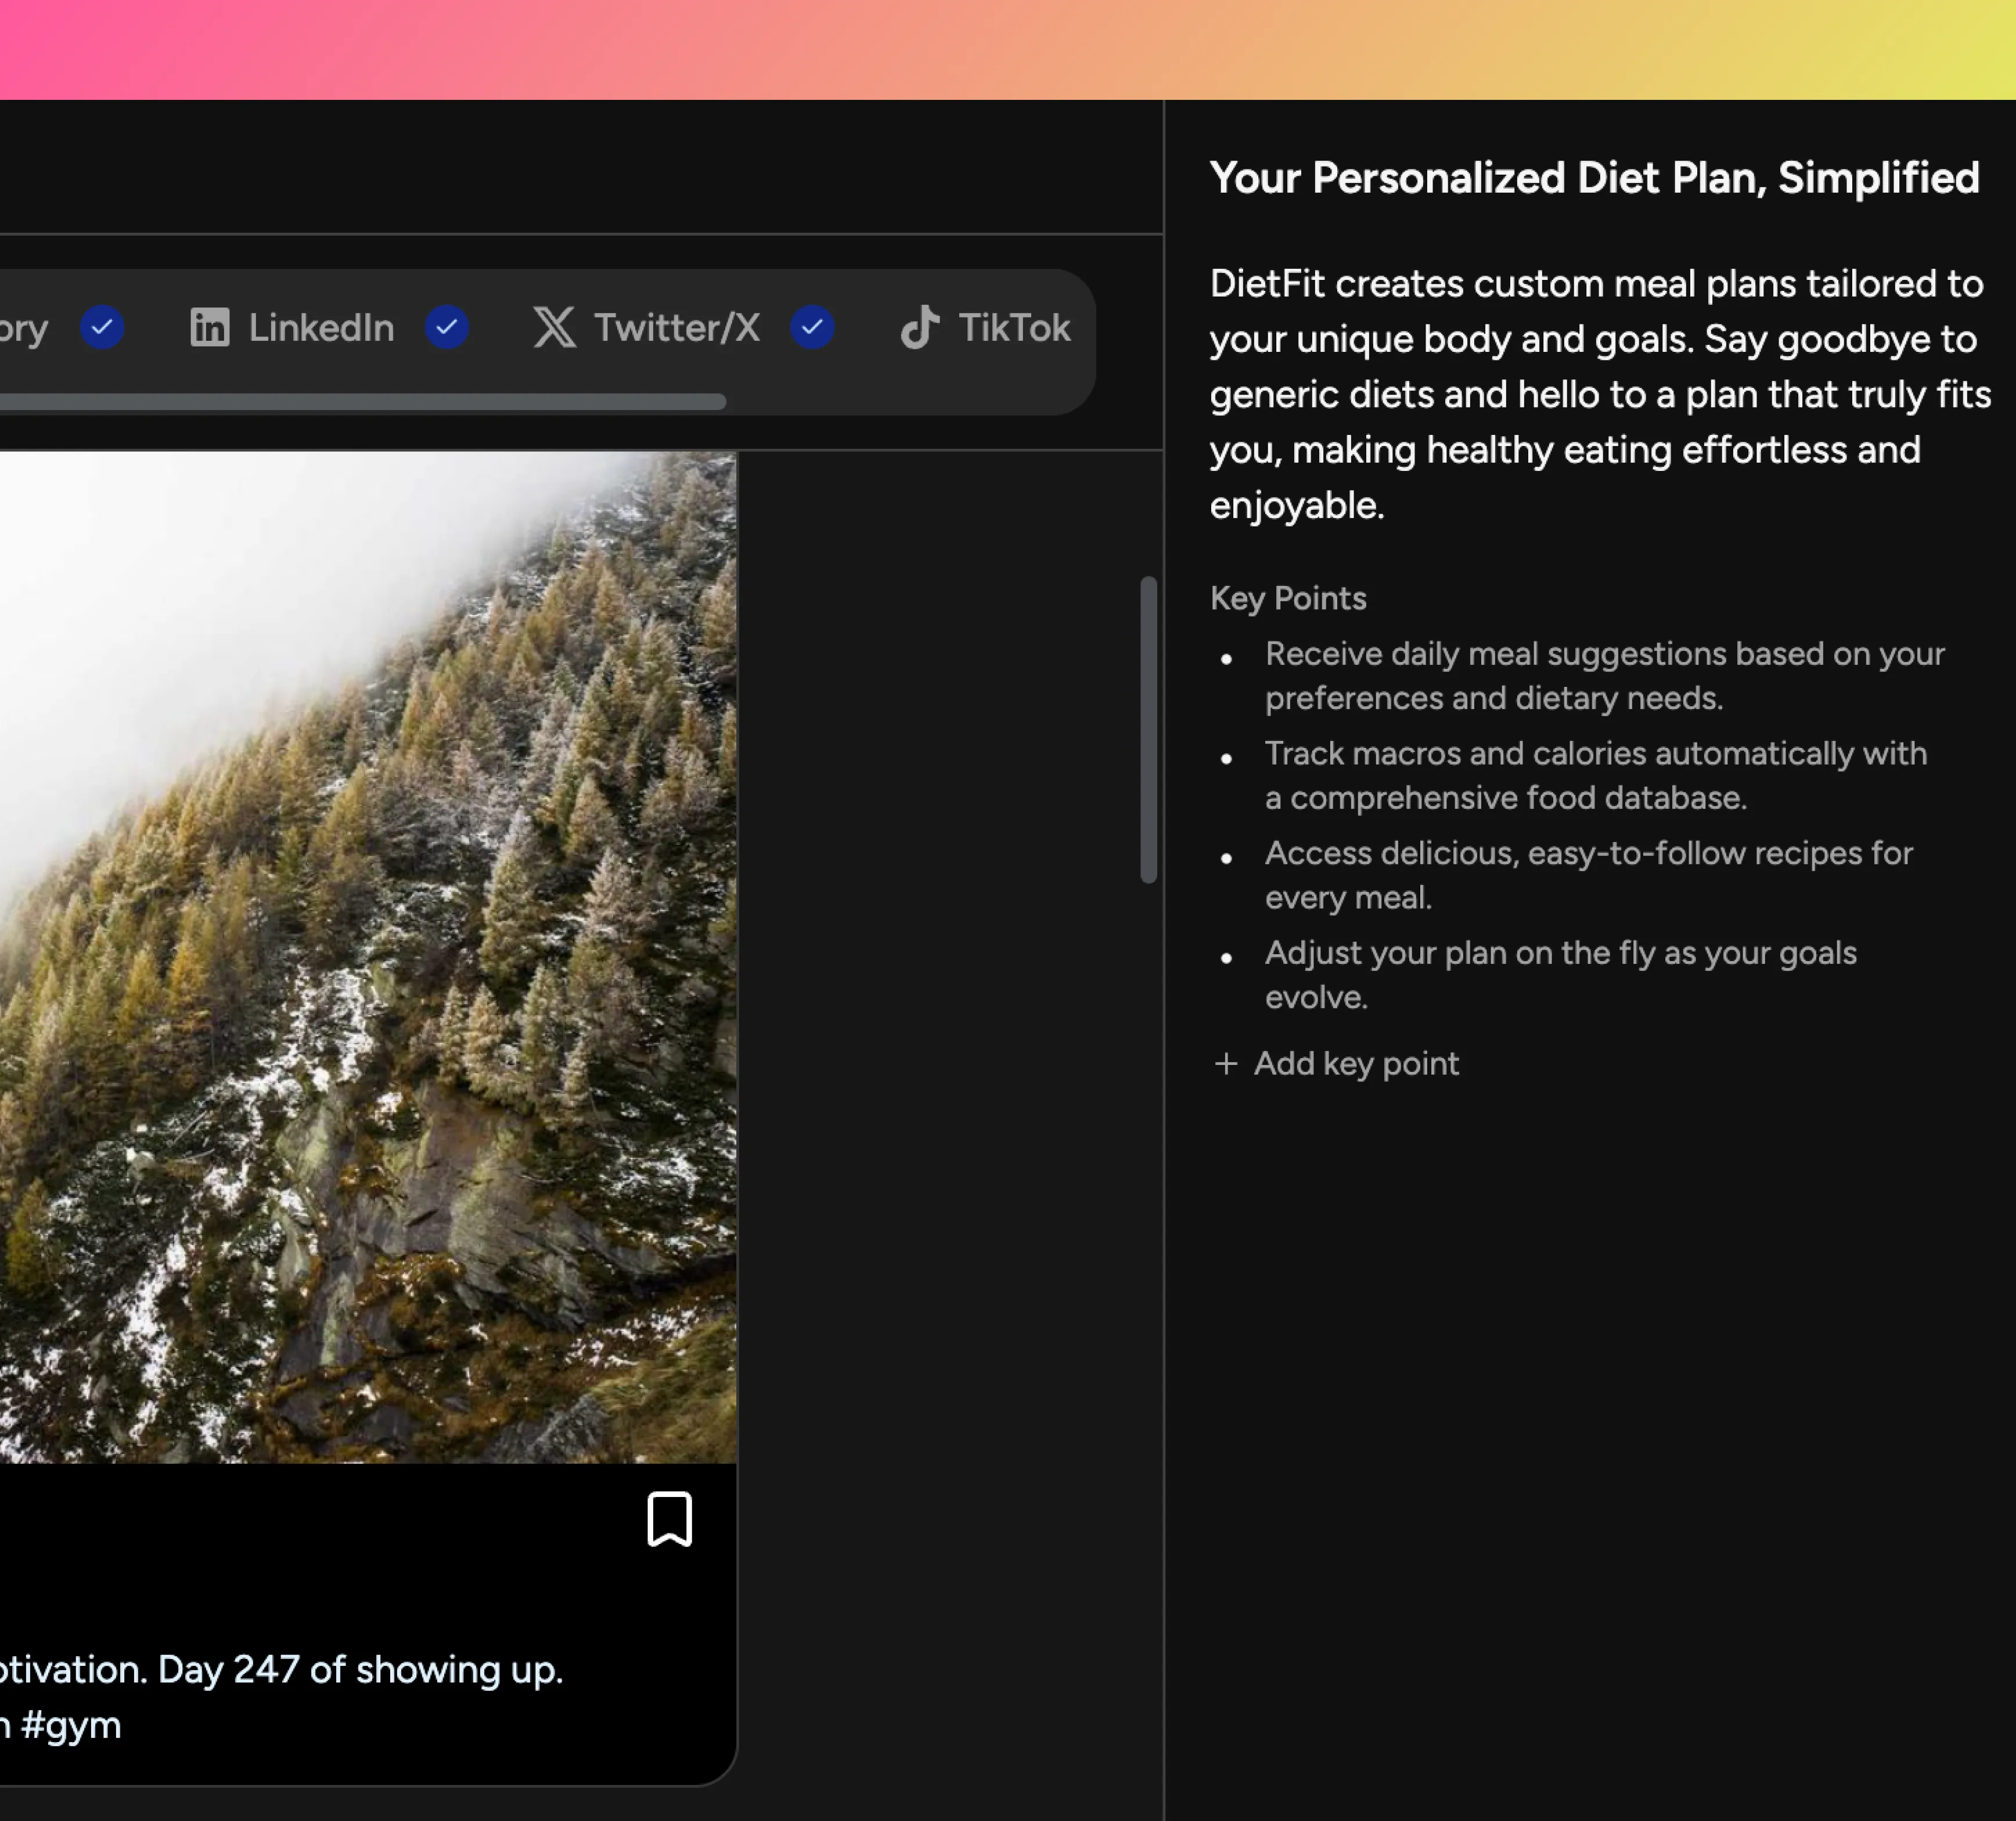This screenshot has width=2016, height=1821.
Task: Click the LinkedIn logo icon
Action: 209,327
